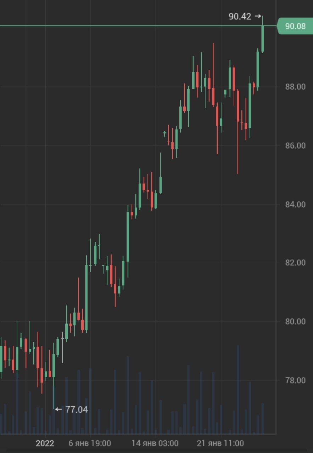Click the green 90.08 current price tag

tap(295, 26)
